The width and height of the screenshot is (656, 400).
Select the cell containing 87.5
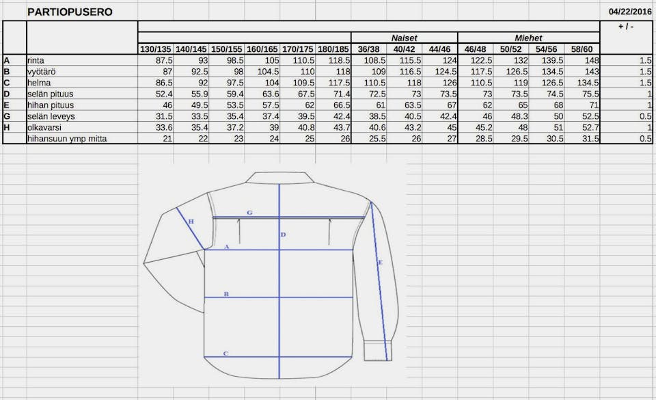pos(156,61)
